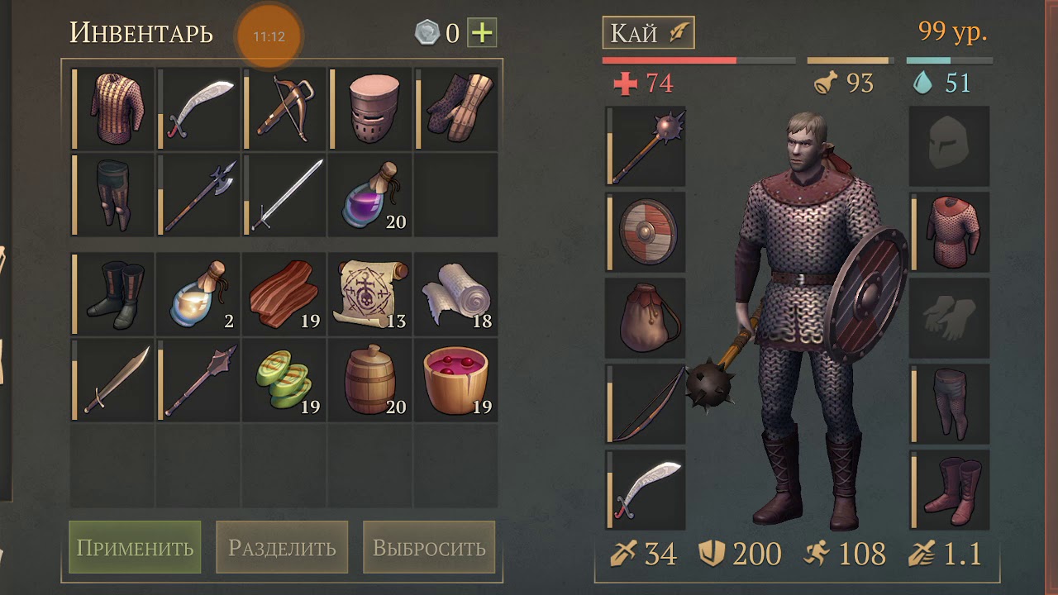Click the Применить button

point(135,547)
